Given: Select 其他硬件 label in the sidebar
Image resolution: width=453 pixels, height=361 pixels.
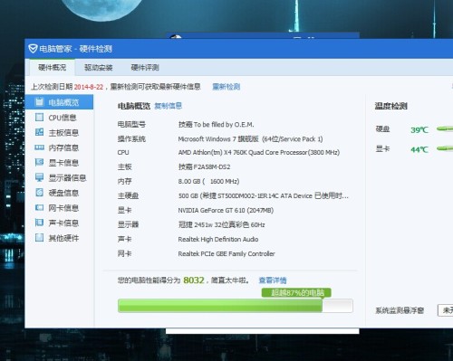Looking at the screenshot, I should [x=63, y=238].
